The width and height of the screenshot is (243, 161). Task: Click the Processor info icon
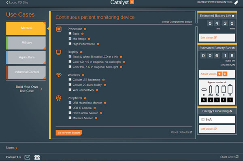[x=85, y=29]
